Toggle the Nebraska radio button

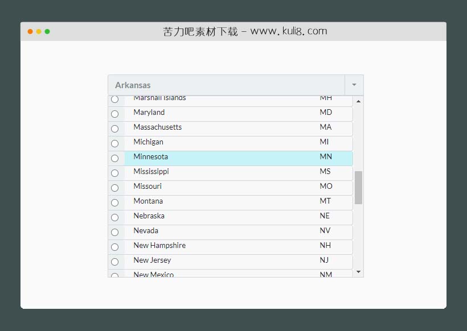[115, 217]
